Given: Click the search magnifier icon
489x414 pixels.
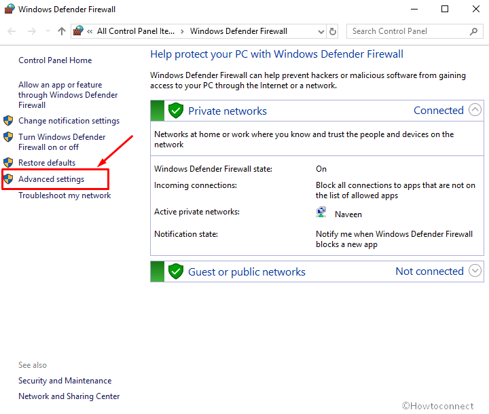Looking at the screenshot, I should point(473,31).
